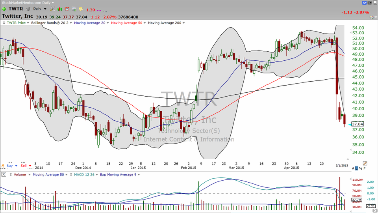Open the yellow sticky note icon
The image size is (378, 213).
click(x=81, y=9)
